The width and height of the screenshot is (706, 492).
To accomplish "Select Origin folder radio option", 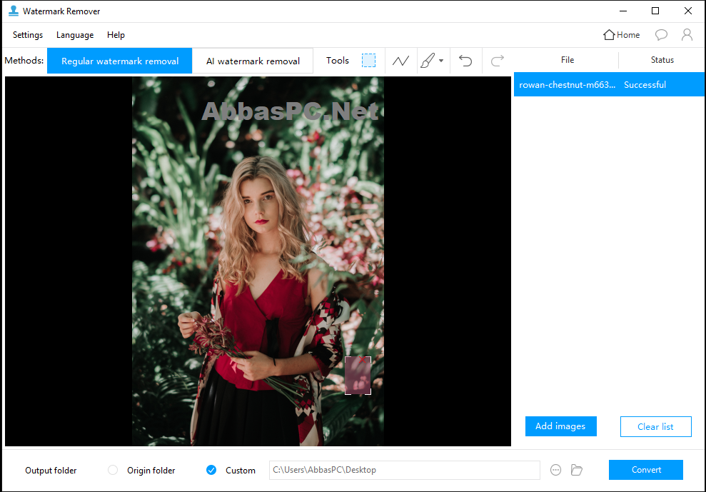I will 113,470.
